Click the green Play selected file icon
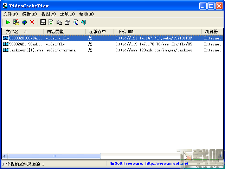 [x=8, y=22]
